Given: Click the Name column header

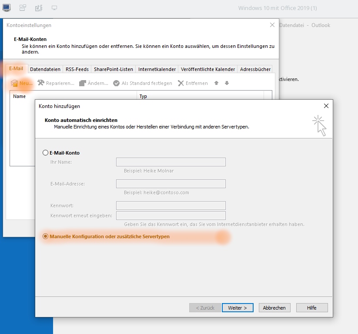Looking at the screenshot, I should pyautogui.click(x=20, y=96).
